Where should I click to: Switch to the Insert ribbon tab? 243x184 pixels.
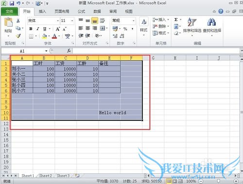(42, 12)
